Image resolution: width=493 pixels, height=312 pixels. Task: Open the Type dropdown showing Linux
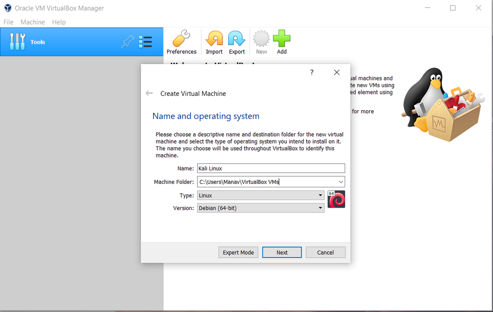(260, 195)
